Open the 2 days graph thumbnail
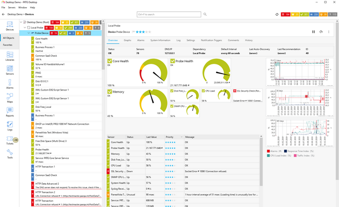 tap(300, 72)
